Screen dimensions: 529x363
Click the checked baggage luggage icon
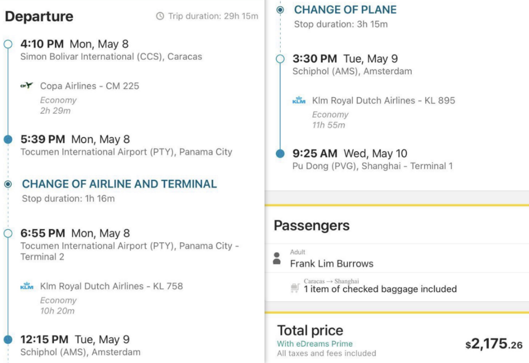tap(295, 288)
